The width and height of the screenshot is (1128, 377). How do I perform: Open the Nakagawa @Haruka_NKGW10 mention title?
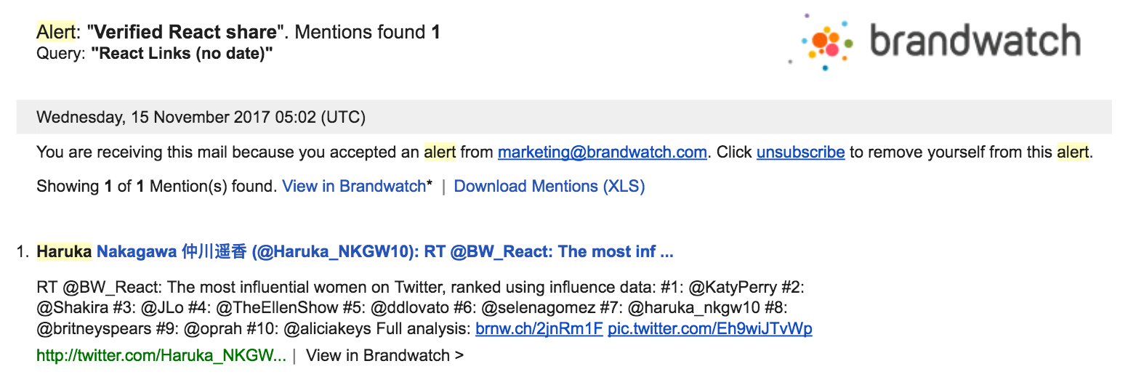(384, 252)
